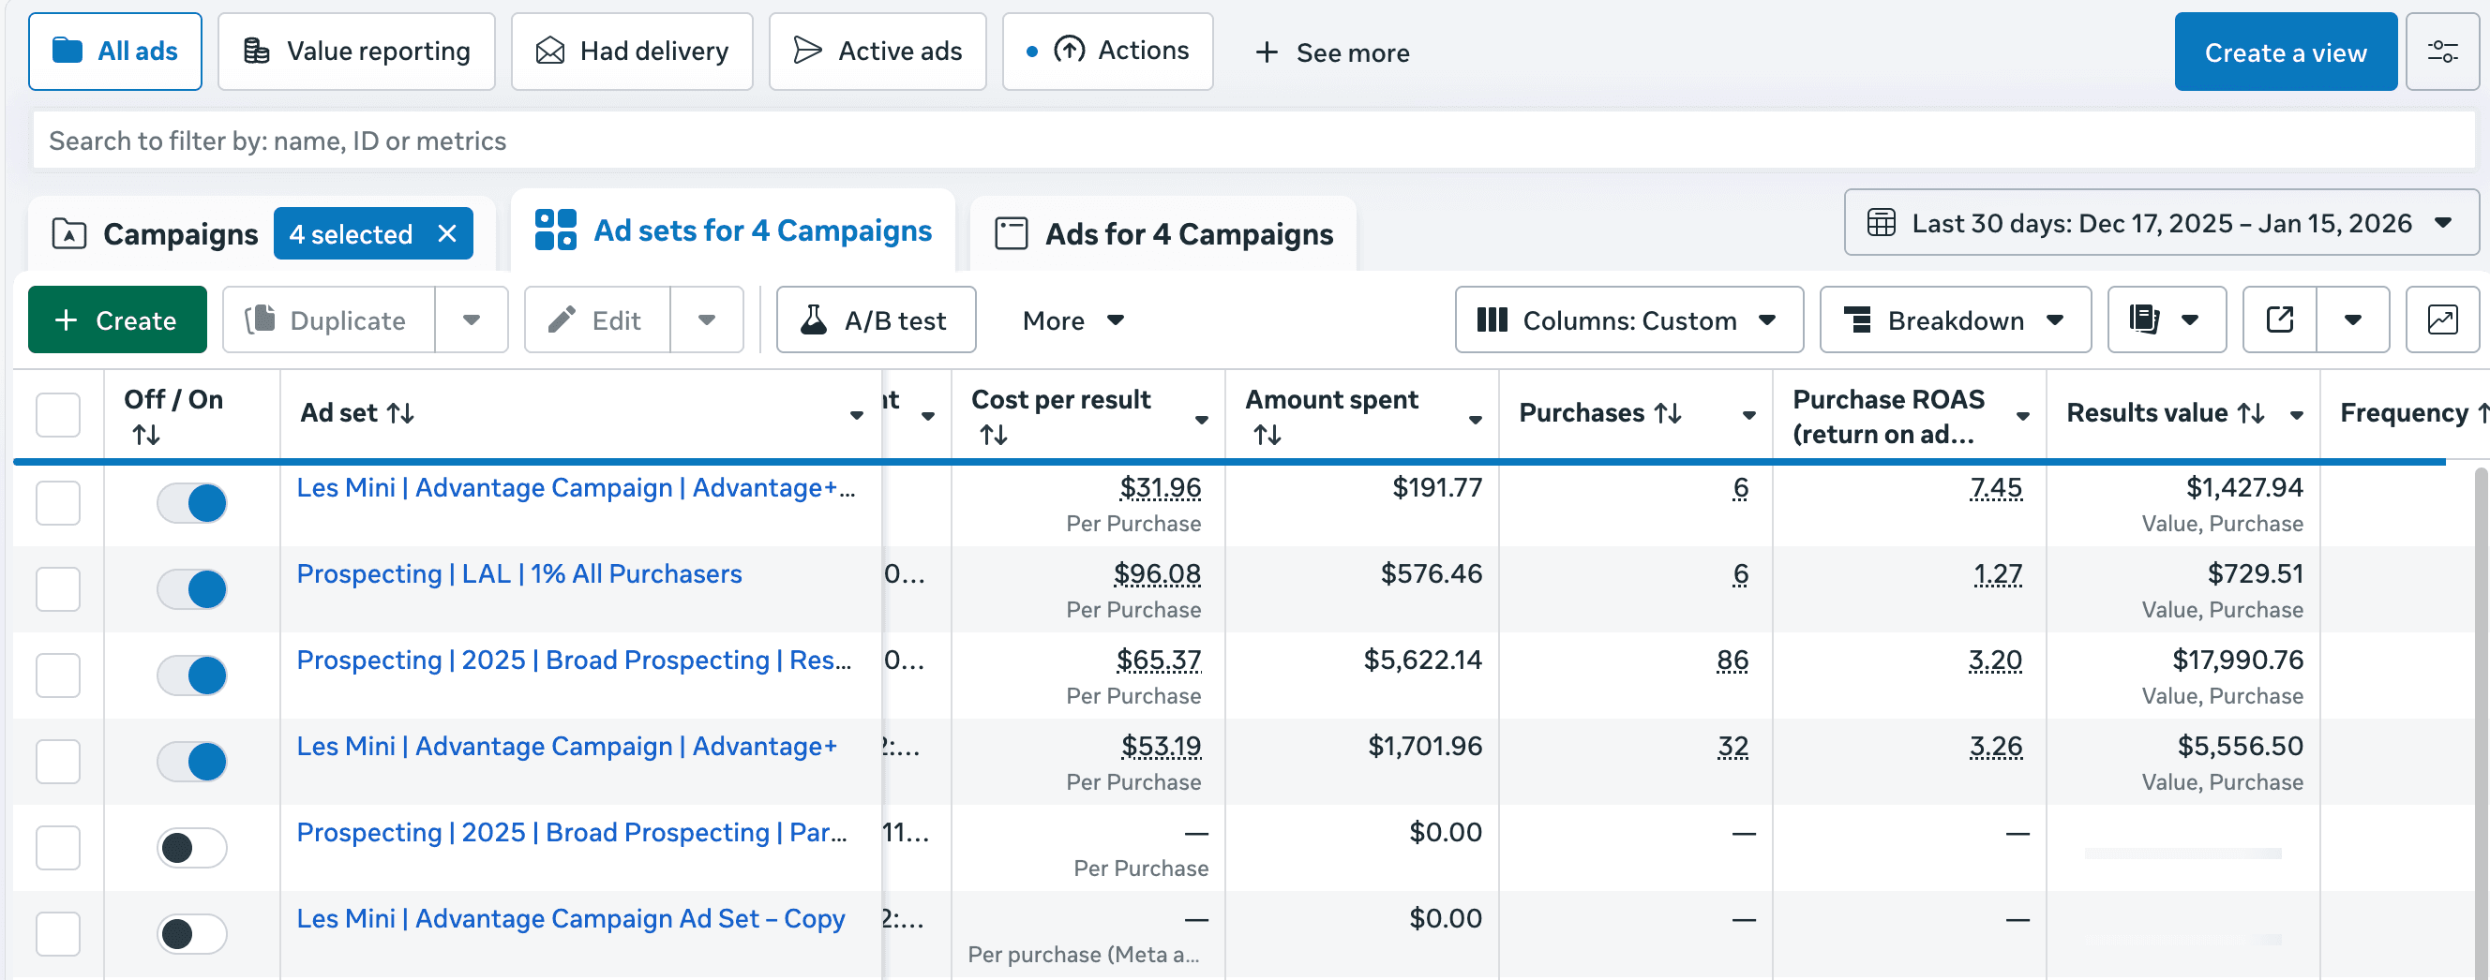Click the Breakdown icon

click(x=1858, y=319)
